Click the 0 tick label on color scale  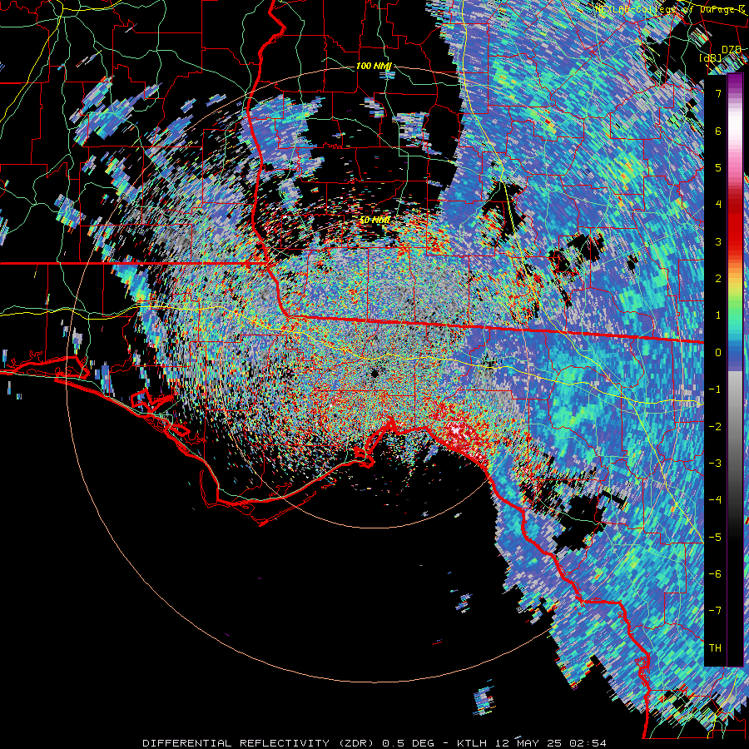[x=718, y=353]
